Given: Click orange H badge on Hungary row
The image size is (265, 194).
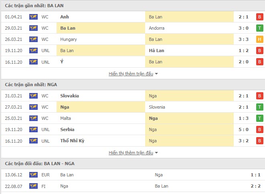Looking at the screenshot, I should [260, 39].
